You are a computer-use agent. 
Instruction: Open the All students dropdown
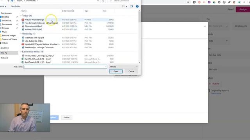click(x=241, y=26)
